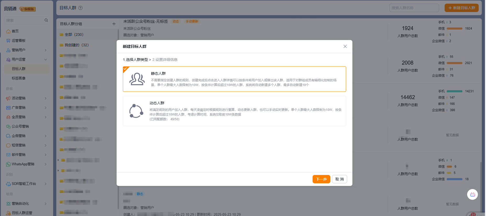Click the 广告营销 AD icon

pos(8,108)
